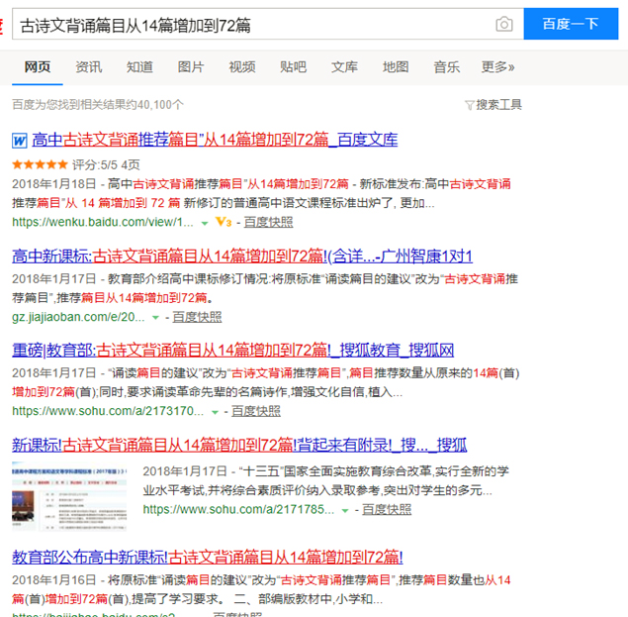Click the thumbnail of the 新课标 sohu result
Screen dimensions: 628x617
[x=69, y=498]
